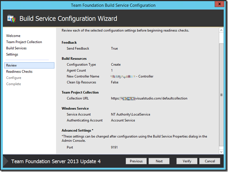Image resolution: width=228 pixels, height=172 pixels.
Task: Close the Build Service Configuration window
Action: [x=219, y=4]
